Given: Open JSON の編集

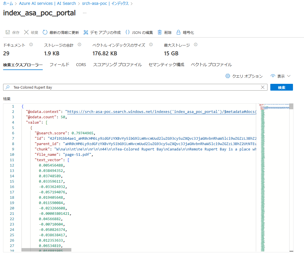Looking at the screenshot, I should pyautogui.click(x=128, y=32).
